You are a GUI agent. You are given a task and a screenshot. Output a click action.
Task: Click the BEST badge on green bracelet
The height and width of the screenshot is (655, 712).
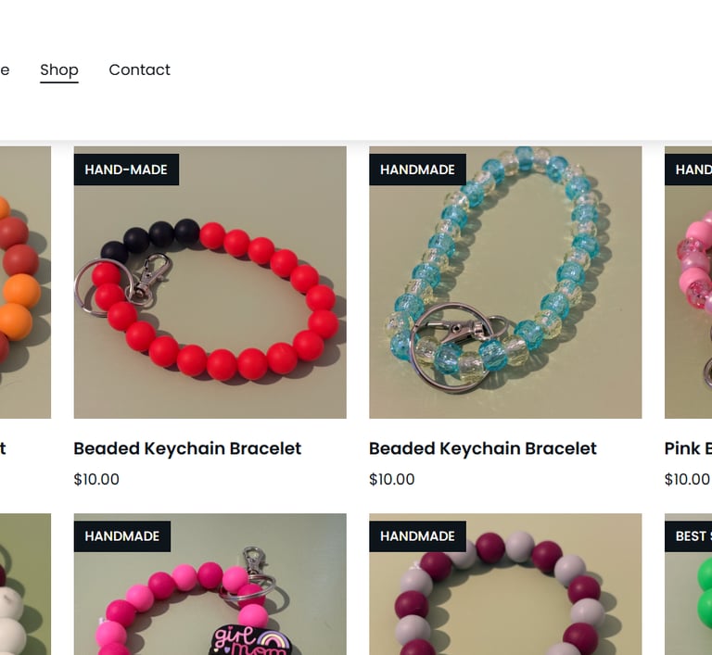pos(689,536)
